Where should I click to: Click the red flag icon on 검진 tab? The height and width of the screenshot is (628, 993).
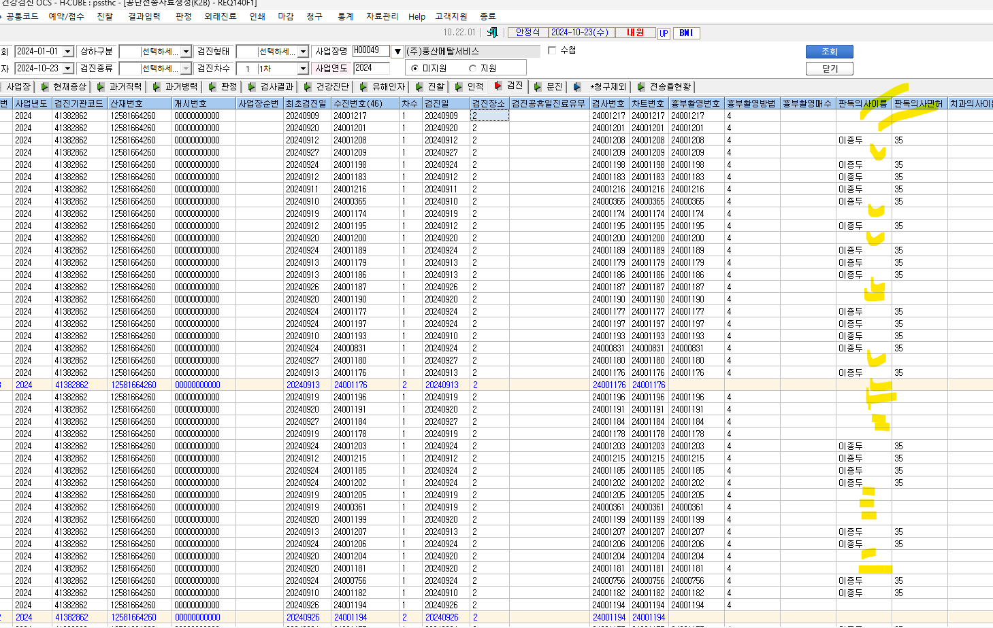[498, 86]
